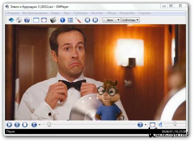Expand the forward step dropdown arrow
The height and width of the screenshot is (141, 193).
tap(146, 125)
